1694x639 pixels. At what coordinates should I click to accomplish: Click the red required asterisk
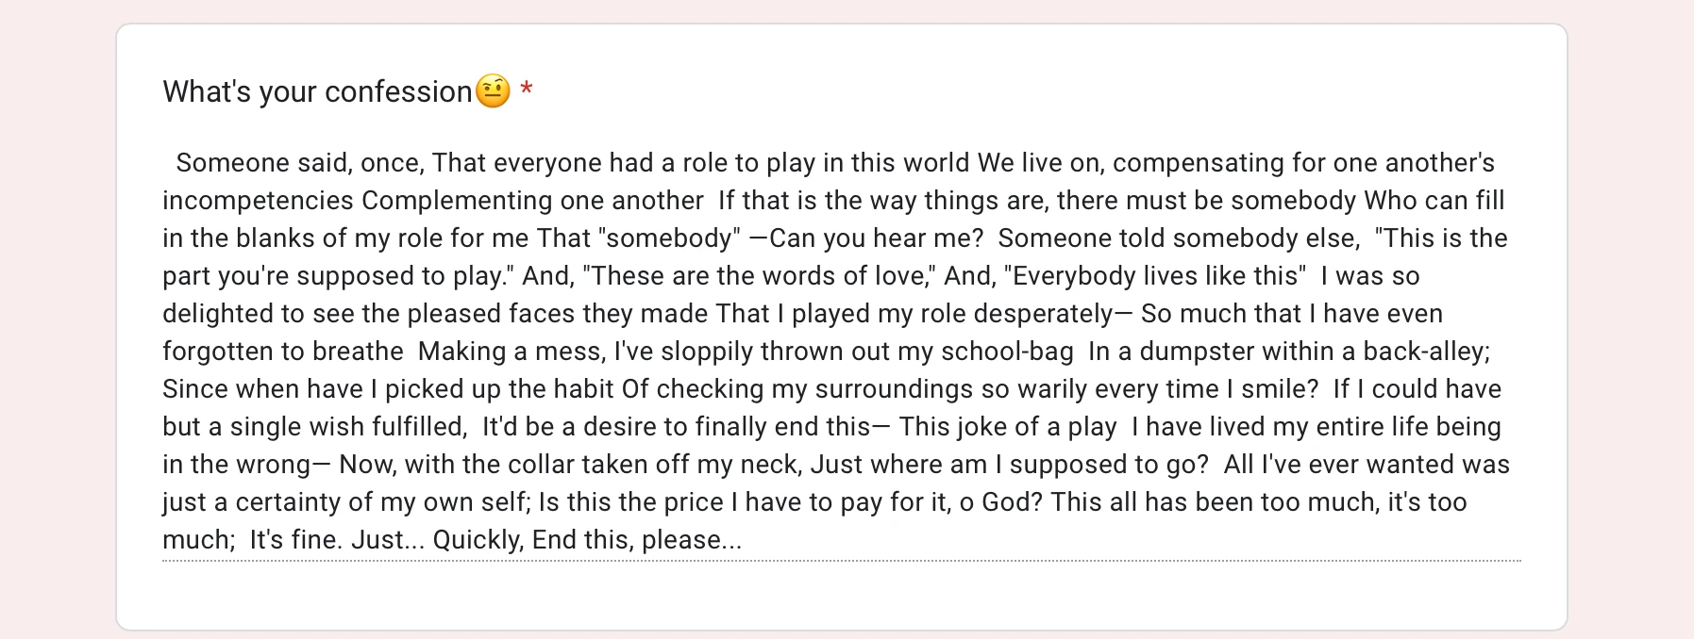(527, 90)
